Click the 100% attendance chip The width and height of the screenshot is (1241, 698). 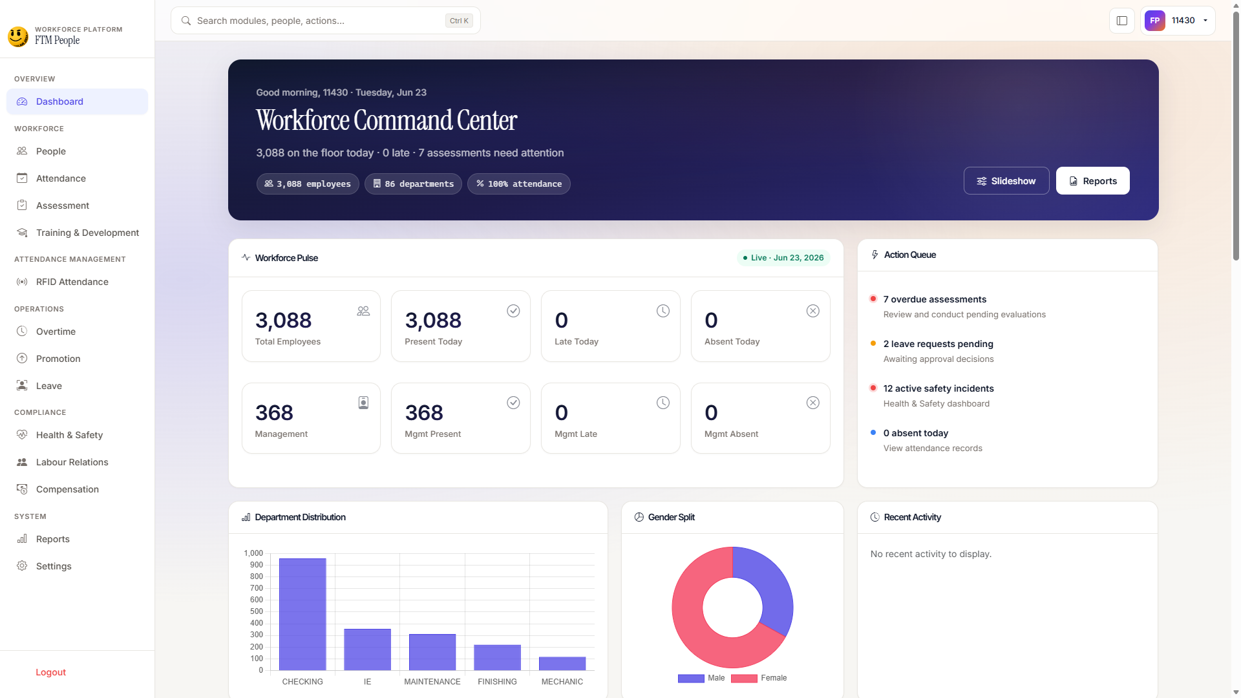click(519, 184)
